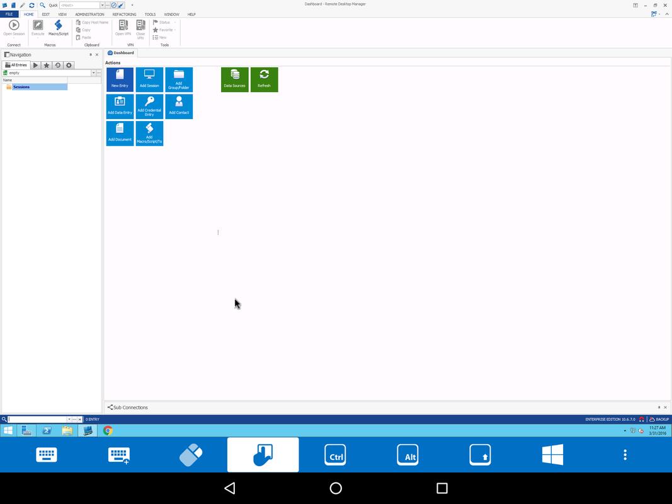The width and height of the screenshot is (672, 504).
Task: Click the green Refresh tile
Action: (x=264, y=79)
